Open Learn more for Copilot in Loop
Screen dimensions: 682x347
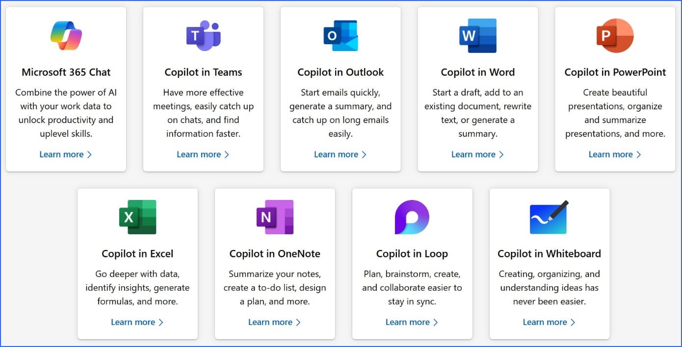pyautogui.click(x=408, y=322)
